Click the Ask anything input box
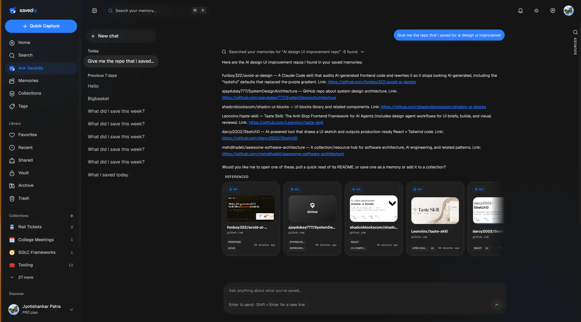 tap(365, 291)
